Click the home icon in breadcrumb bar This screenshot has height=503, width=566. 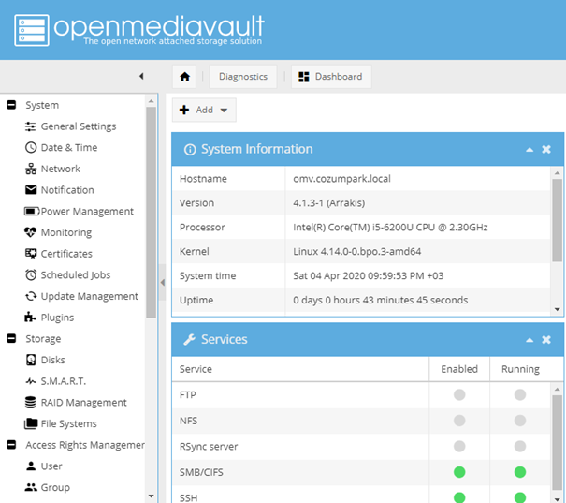184,77
